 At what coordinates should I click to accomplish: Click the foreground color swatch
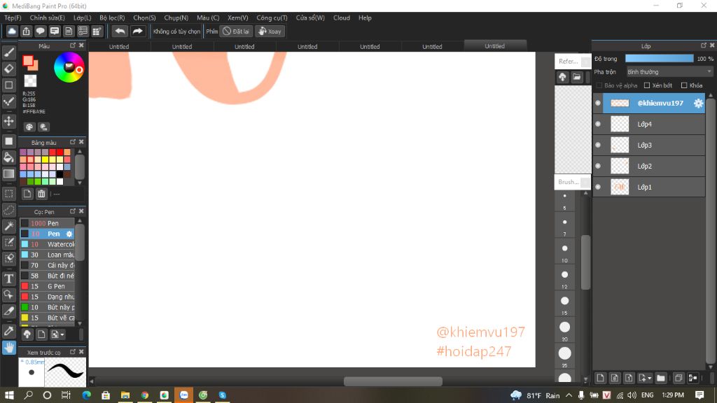tap(28, 61)
